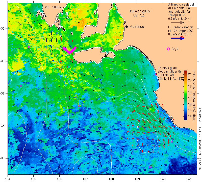Click the 'slocum_glider 0m' text
202x182 pixels.
[x=170, y=72]
